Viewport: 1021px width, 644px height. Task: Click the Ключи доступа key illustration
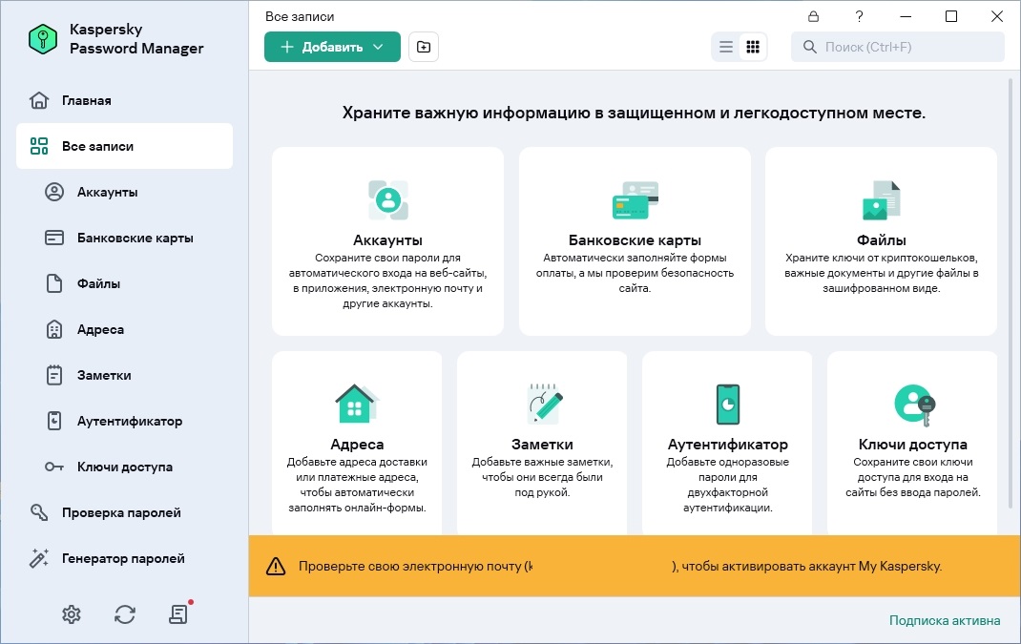coord(914,405)
